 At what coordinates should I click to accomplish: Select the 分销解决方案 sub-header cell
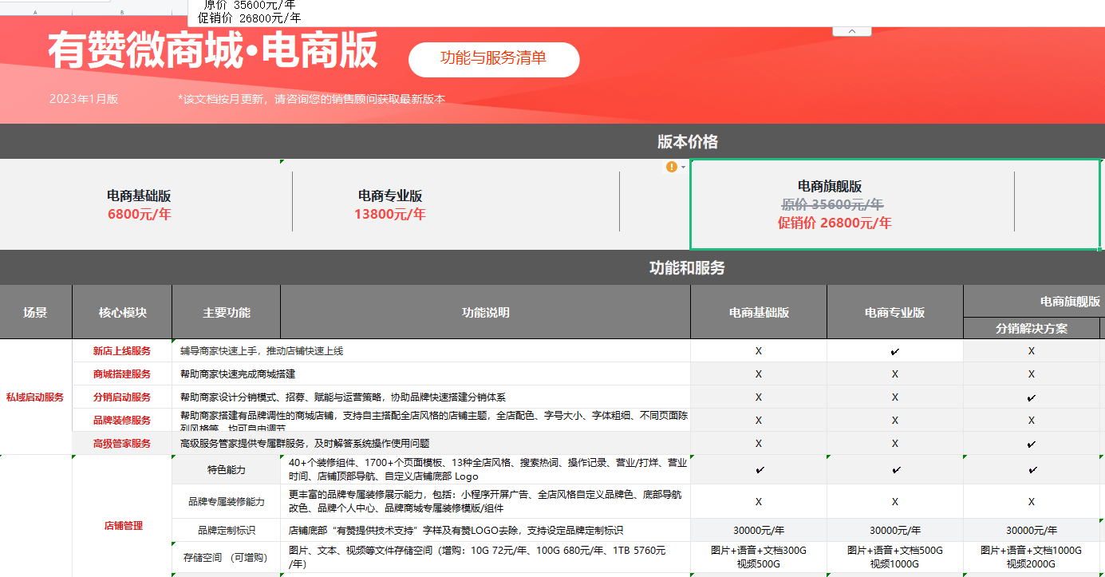[x=1032, y=328]
